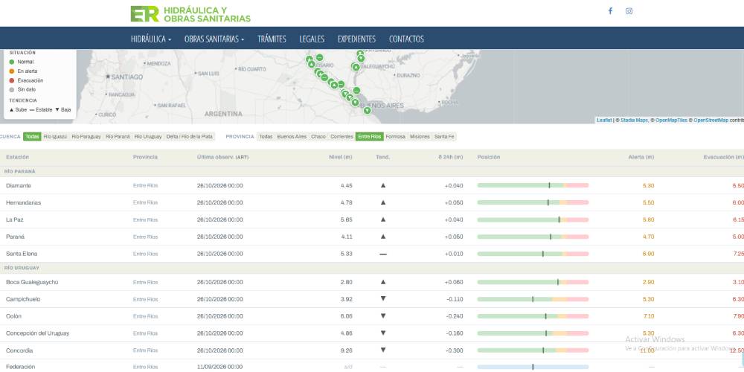Screen dimensions: 744x372
Task: Click the green Normal legend dot
Action: tap(12, 62)
